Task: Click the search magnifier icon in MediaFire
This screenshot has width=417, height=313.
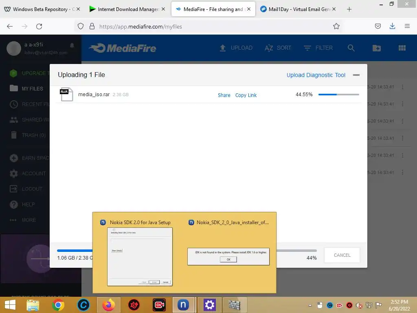Action: (x=351, y=48)
